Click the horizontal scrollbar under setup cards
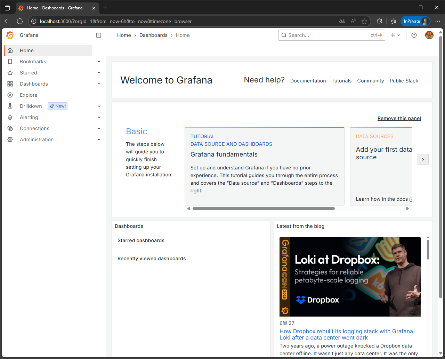Image resolution: width=445 pixels, height=359 pixels. [x=264, y=209]
